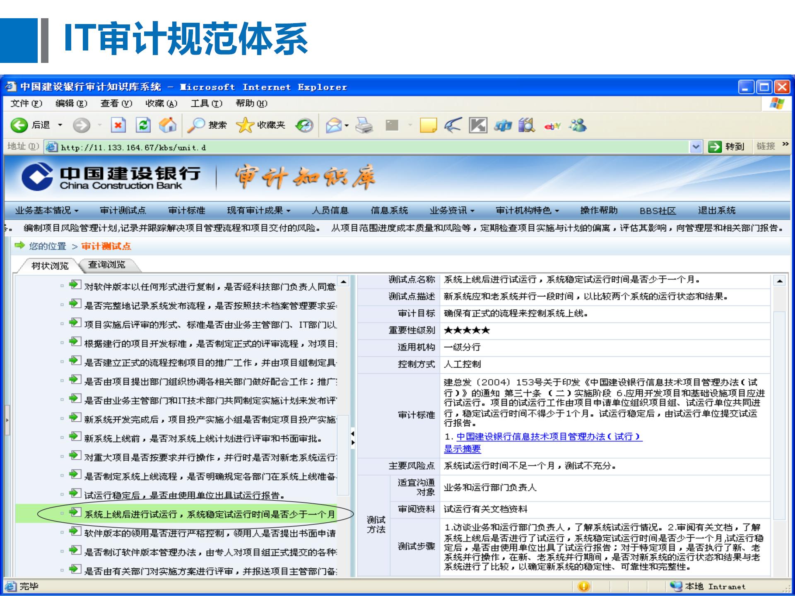The width and height of the screenshot is (795, 596).
Task: Switch to the 查询浏览 tab
Action: tap(107, 265)
